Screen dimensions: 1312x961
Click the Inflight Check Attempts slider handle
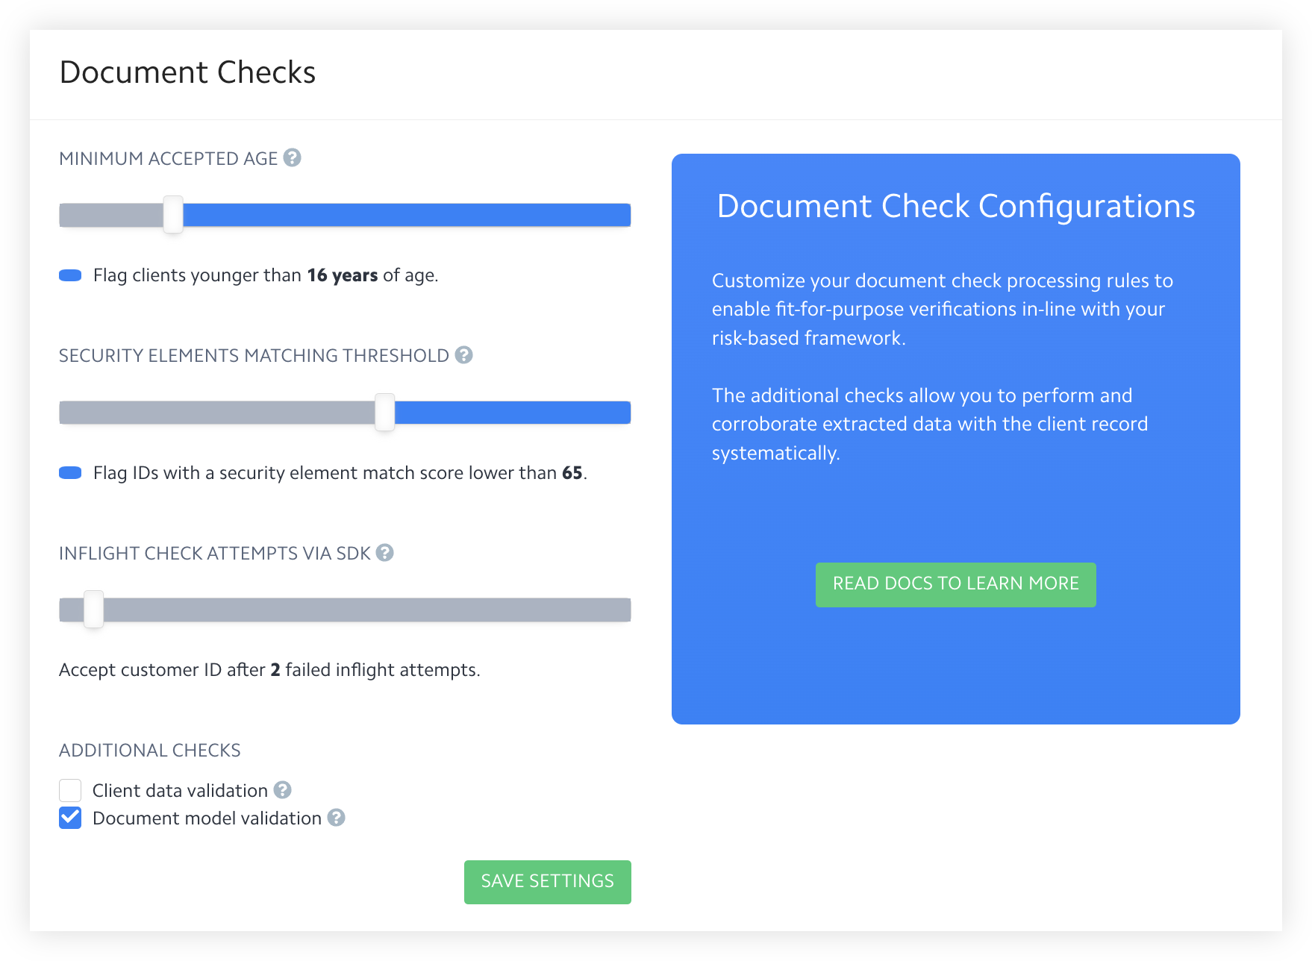94,610
